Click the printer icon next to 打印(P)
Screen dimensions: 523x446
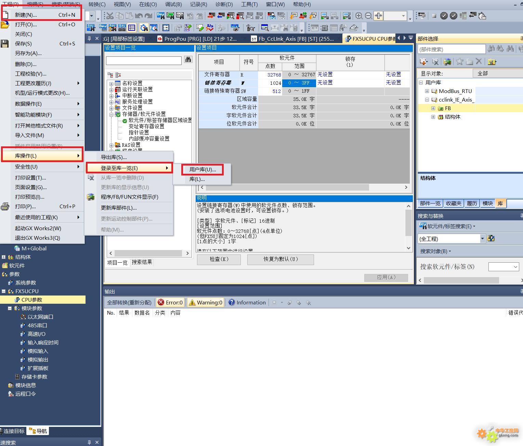[x=5, y=207]
